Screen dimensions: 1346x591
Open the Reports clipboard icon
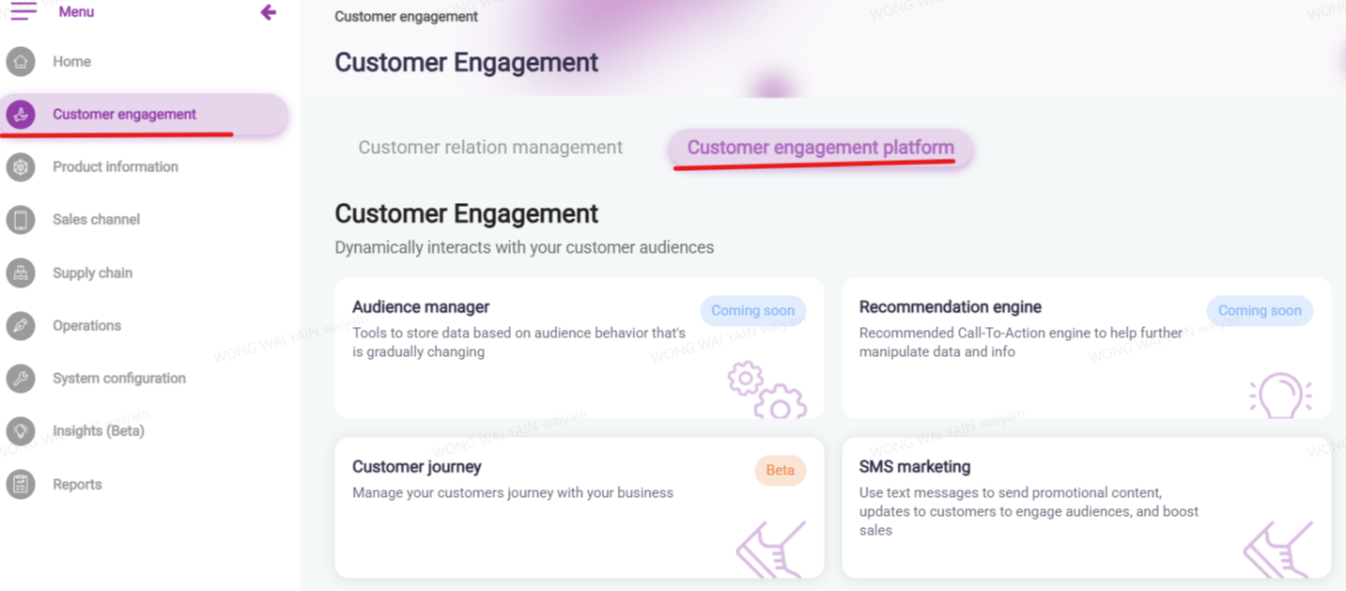coord(21,485)
